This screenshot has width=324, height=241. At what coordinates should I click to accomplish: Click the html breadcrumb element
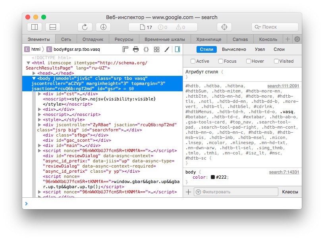(x=33, y=49)
